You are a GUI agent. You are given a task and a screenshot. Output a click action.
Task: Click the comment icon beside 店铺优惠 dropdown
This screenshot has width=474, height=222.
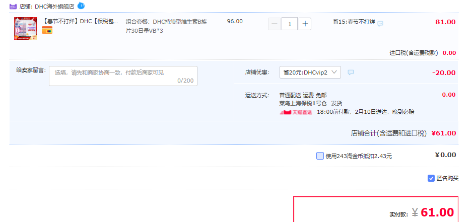coord(351,72)
